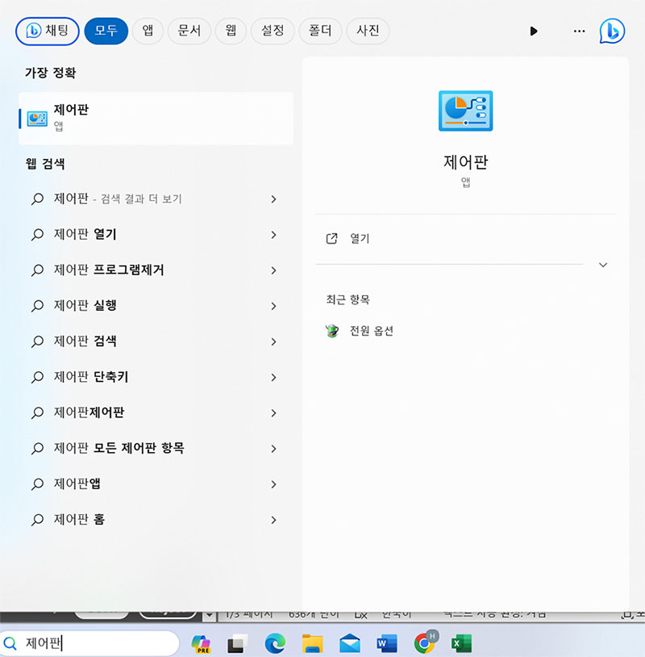Expand arrow for 제어판 검색 suggestion
The width and height of the screenshot is (645, 657).
[274, 341]
